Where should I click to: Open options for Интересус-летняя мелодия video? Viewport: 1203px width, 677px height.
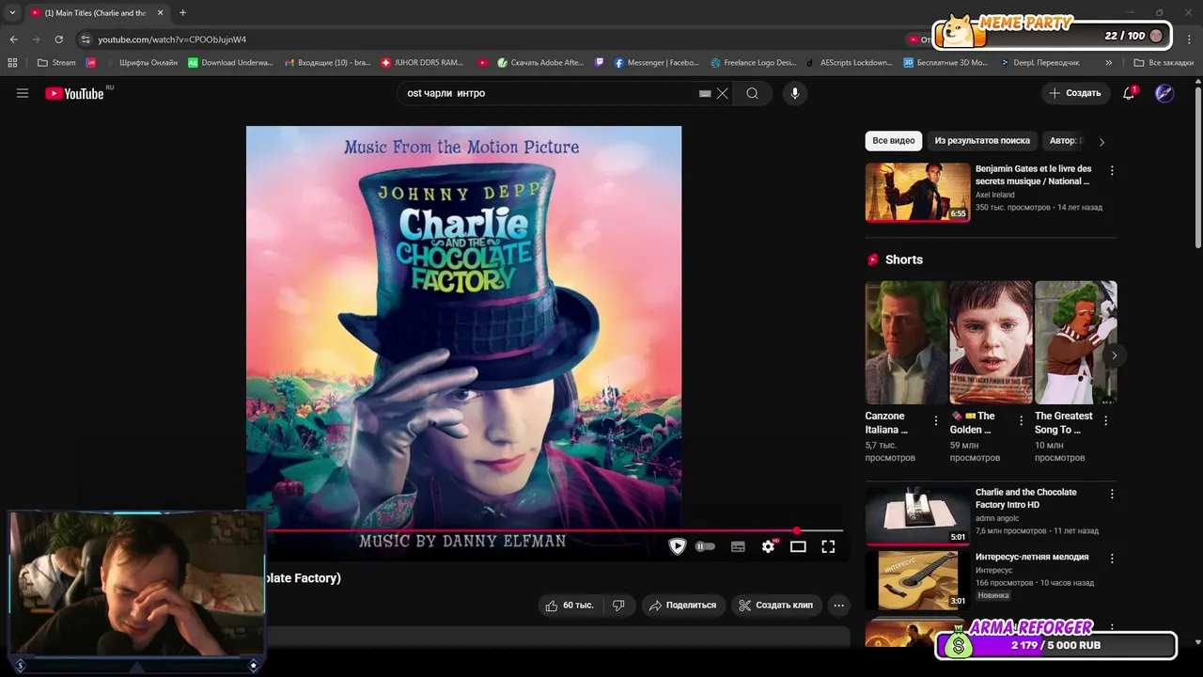coord(1112,559)
